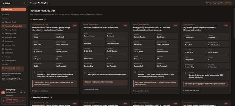Open Memory Health page
This screenshot has width=235, height=106.
click(x=14, y=34)
